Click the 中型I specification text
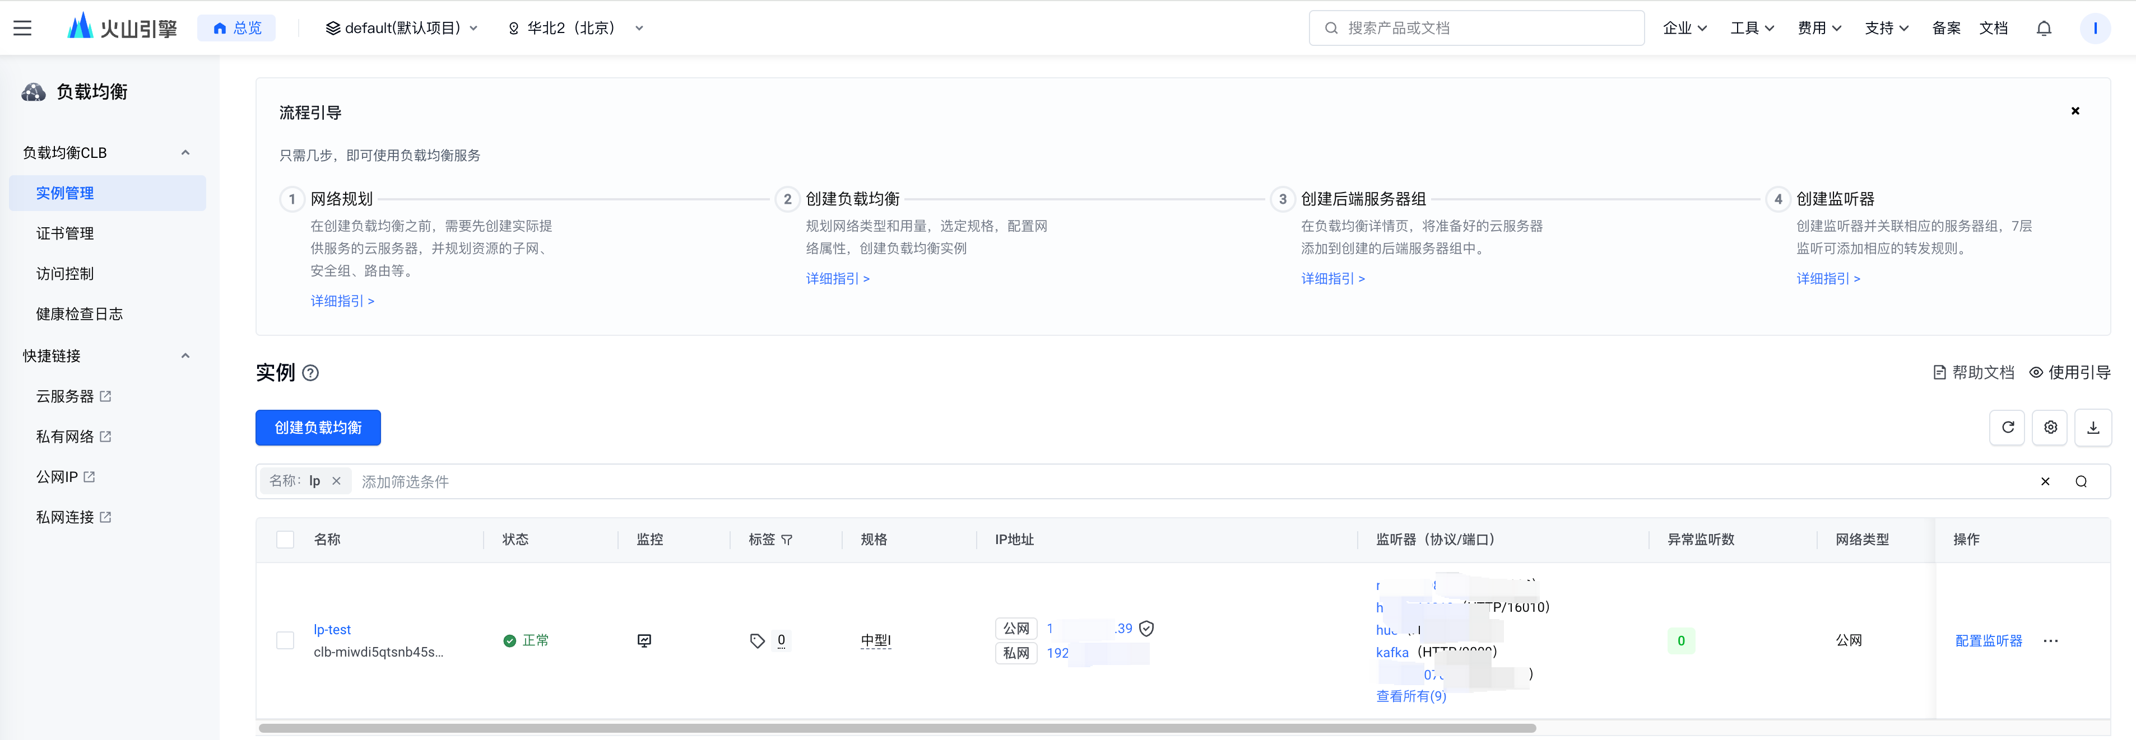This screenshot has width=2136, height=740. pos(875,640)
